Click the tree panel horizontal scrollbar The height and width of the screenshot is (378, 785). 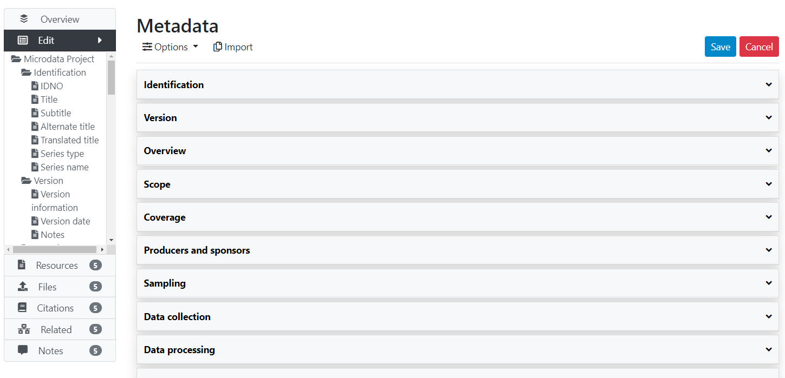point(56,249)
